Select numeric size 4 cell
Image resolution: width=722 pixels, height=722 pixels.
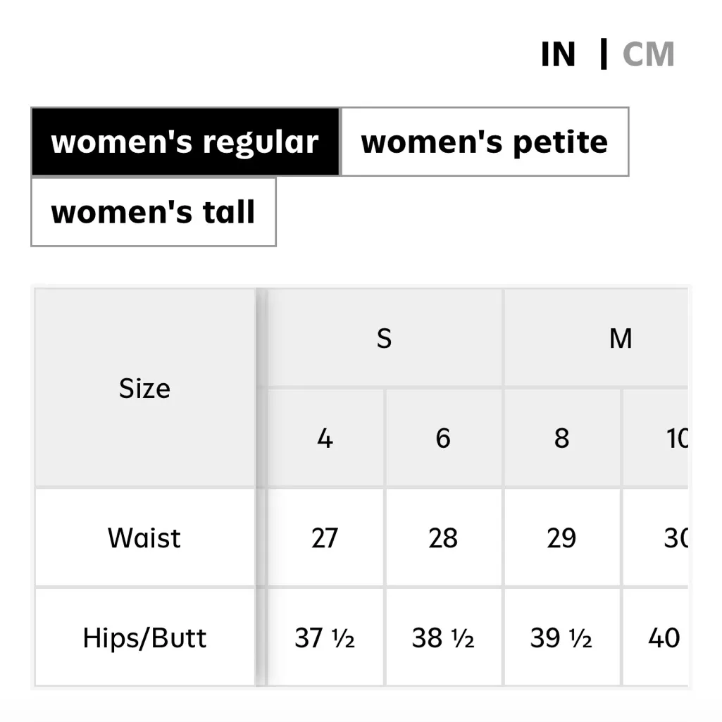324,438
